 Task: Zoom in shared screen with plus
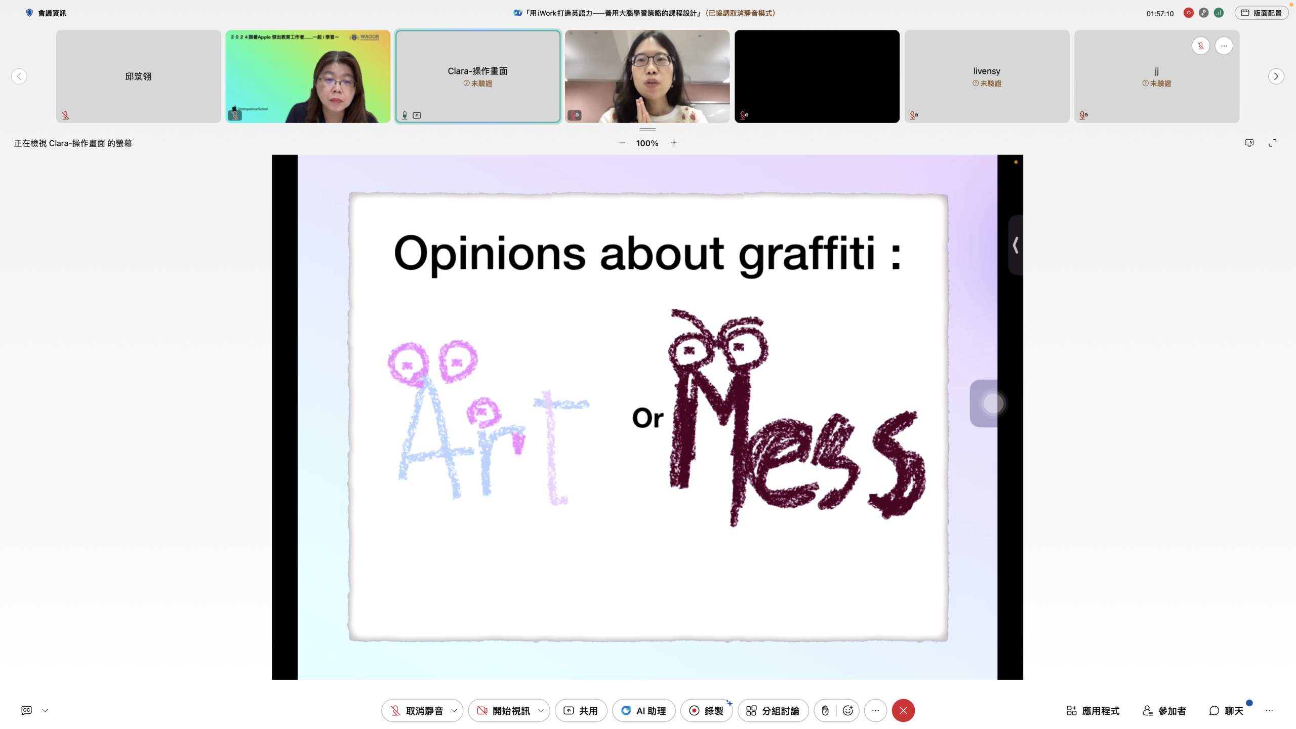[674, 143]
